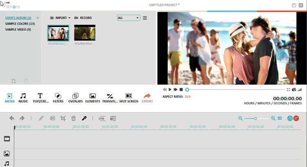Click the music track icon

(7, 163)
